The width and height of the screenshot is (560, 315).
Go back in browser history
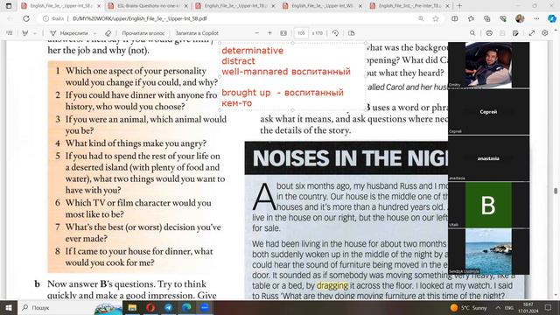tap(10, 18)
